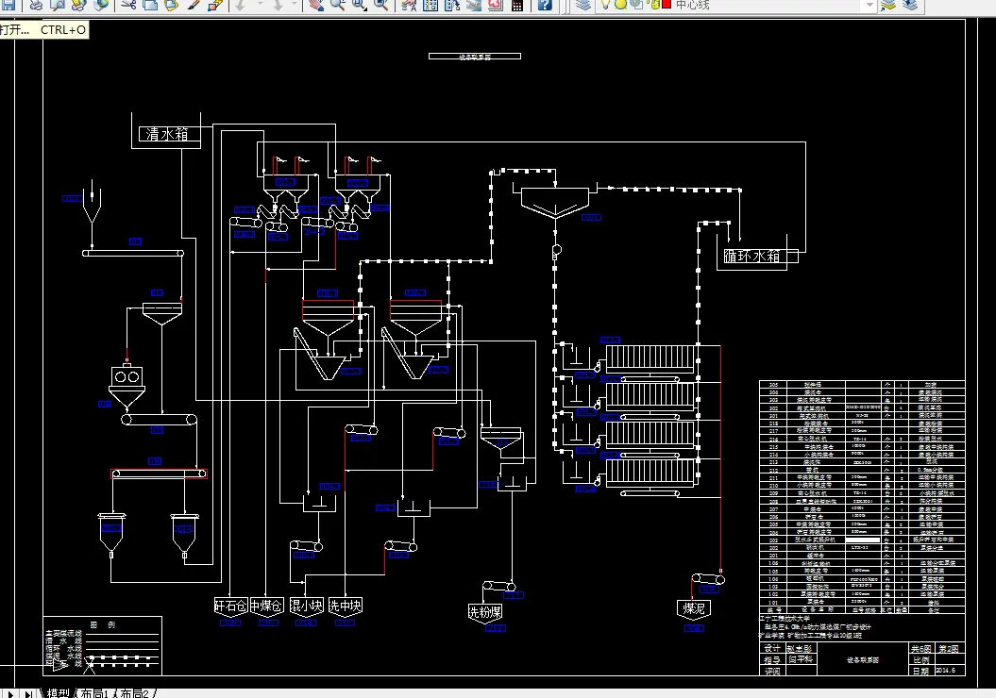This screenshot has height=698, width=996.
Task: Click Make Object's Layer Current icon
Action: pos(888,5)
